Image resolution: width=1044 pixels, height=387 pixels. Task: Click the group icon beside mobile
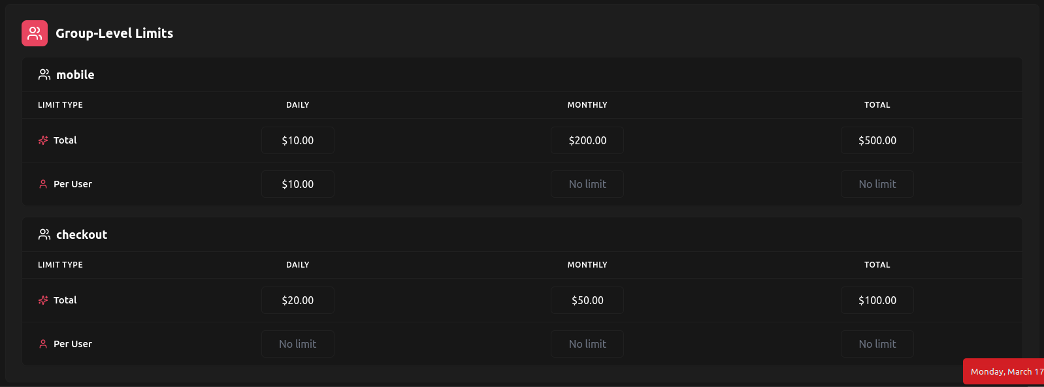click(x=44, y=75)
